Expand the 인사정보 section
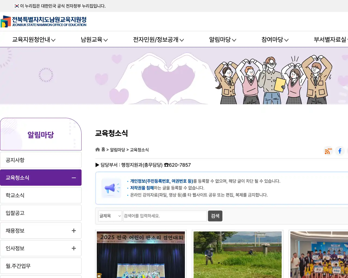348x278 pixels. (73, 248)
